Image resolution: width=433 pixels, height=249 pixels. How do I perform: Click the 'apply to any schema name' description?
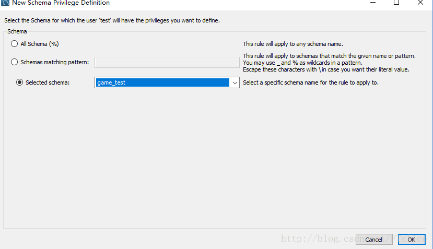[x=292, y=44]
